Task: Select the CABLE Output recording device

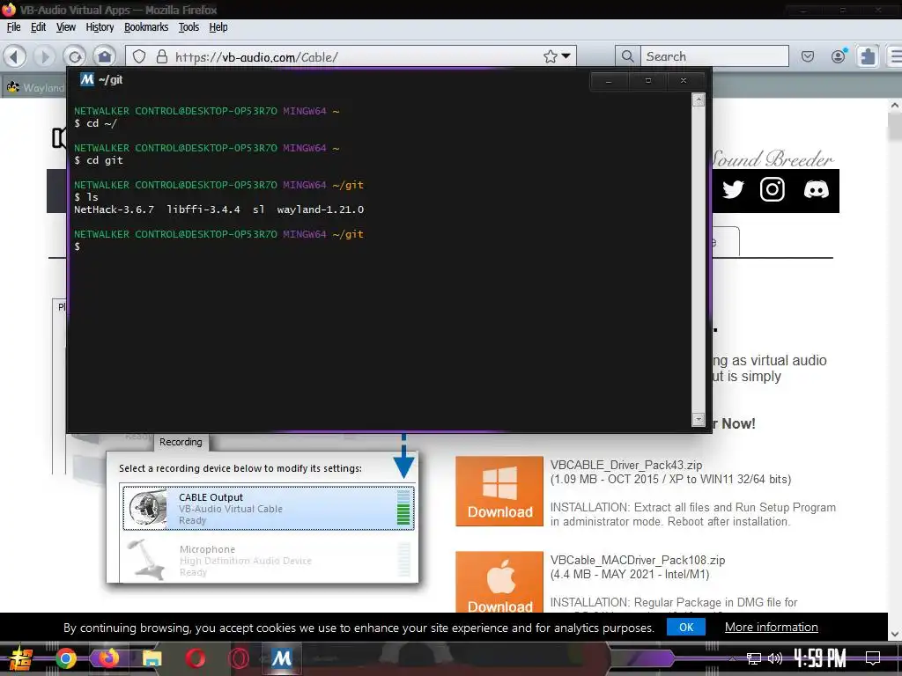Action: 268,508
